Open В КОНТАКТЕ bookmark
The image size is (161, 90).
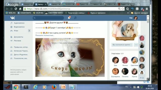click(24, 13)
